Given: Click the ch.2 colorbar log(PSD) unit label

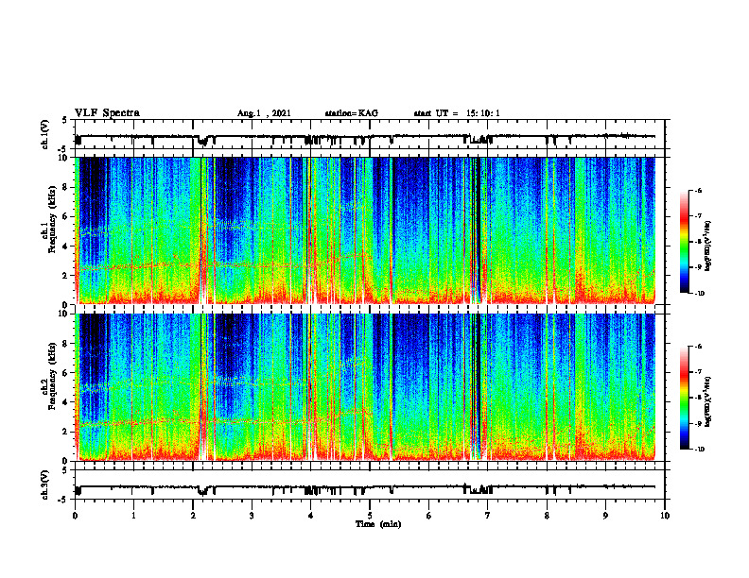Looking at the screenshot, I should coord(708,401).
